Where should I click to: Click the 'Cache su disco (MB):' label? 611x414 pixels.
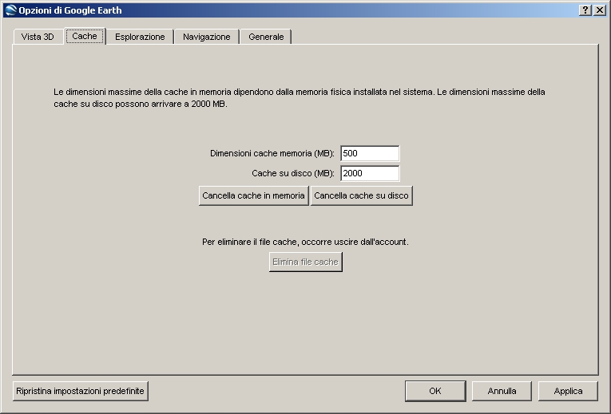[293, 173]
